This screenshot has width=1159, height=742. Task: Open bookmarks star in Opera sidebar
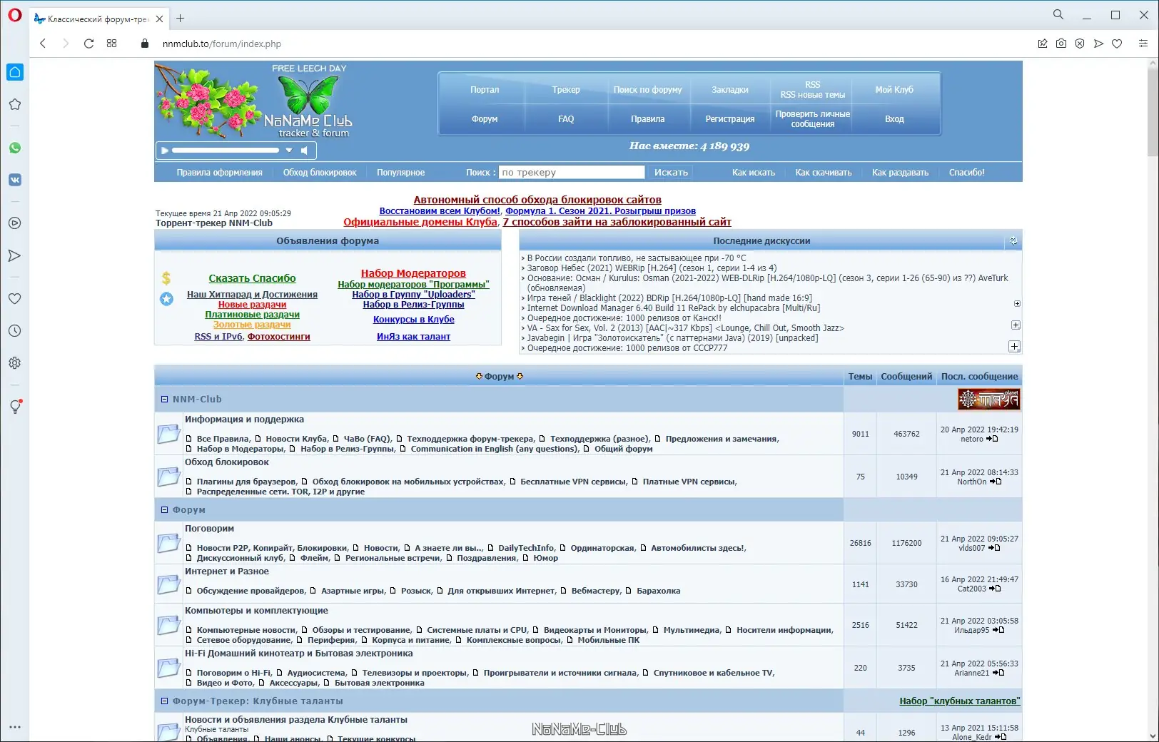pyautogui.click(x=15, y=104)
